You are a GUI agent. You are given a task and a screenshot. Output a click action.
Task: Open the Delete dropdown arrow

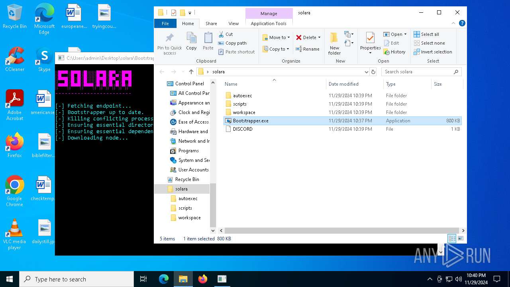(319, 37)
